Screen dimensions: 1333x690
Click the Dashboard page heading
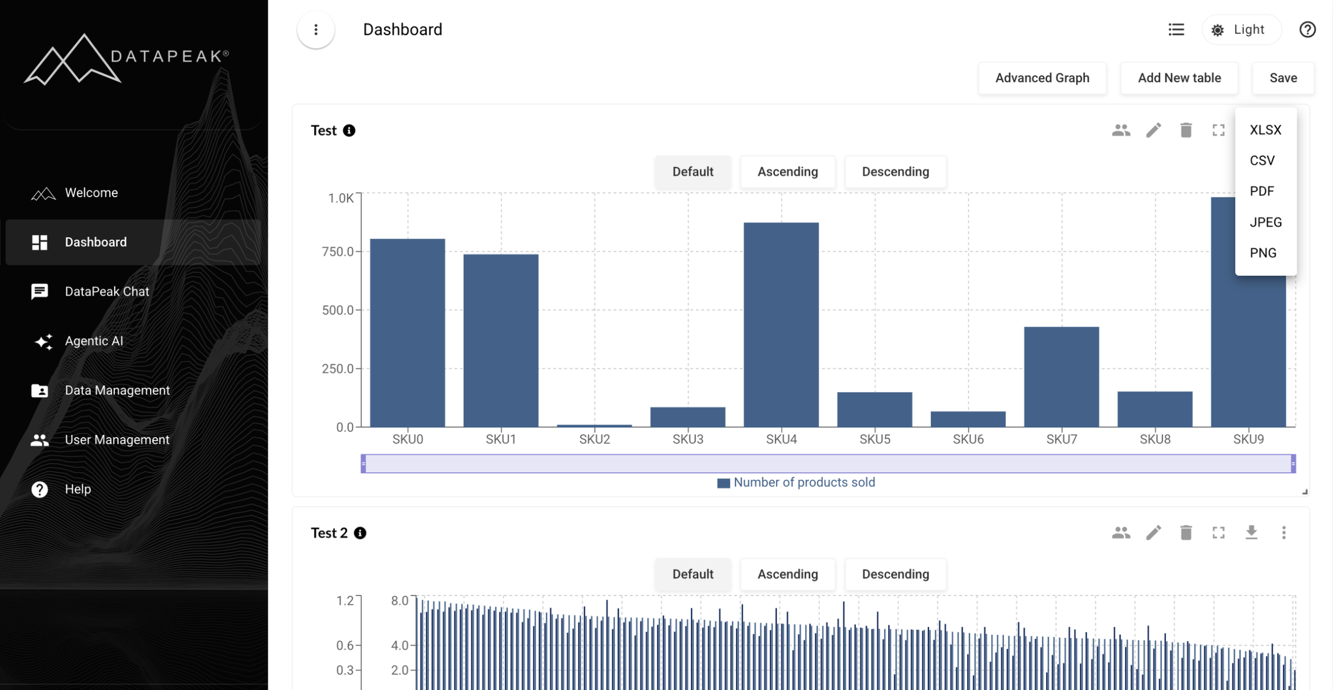point(402,30)
